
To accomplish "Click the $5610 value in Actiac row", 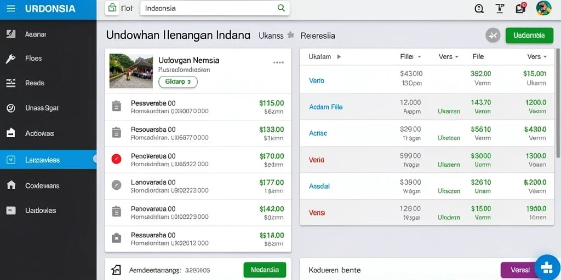I will [x=481, y=129].
